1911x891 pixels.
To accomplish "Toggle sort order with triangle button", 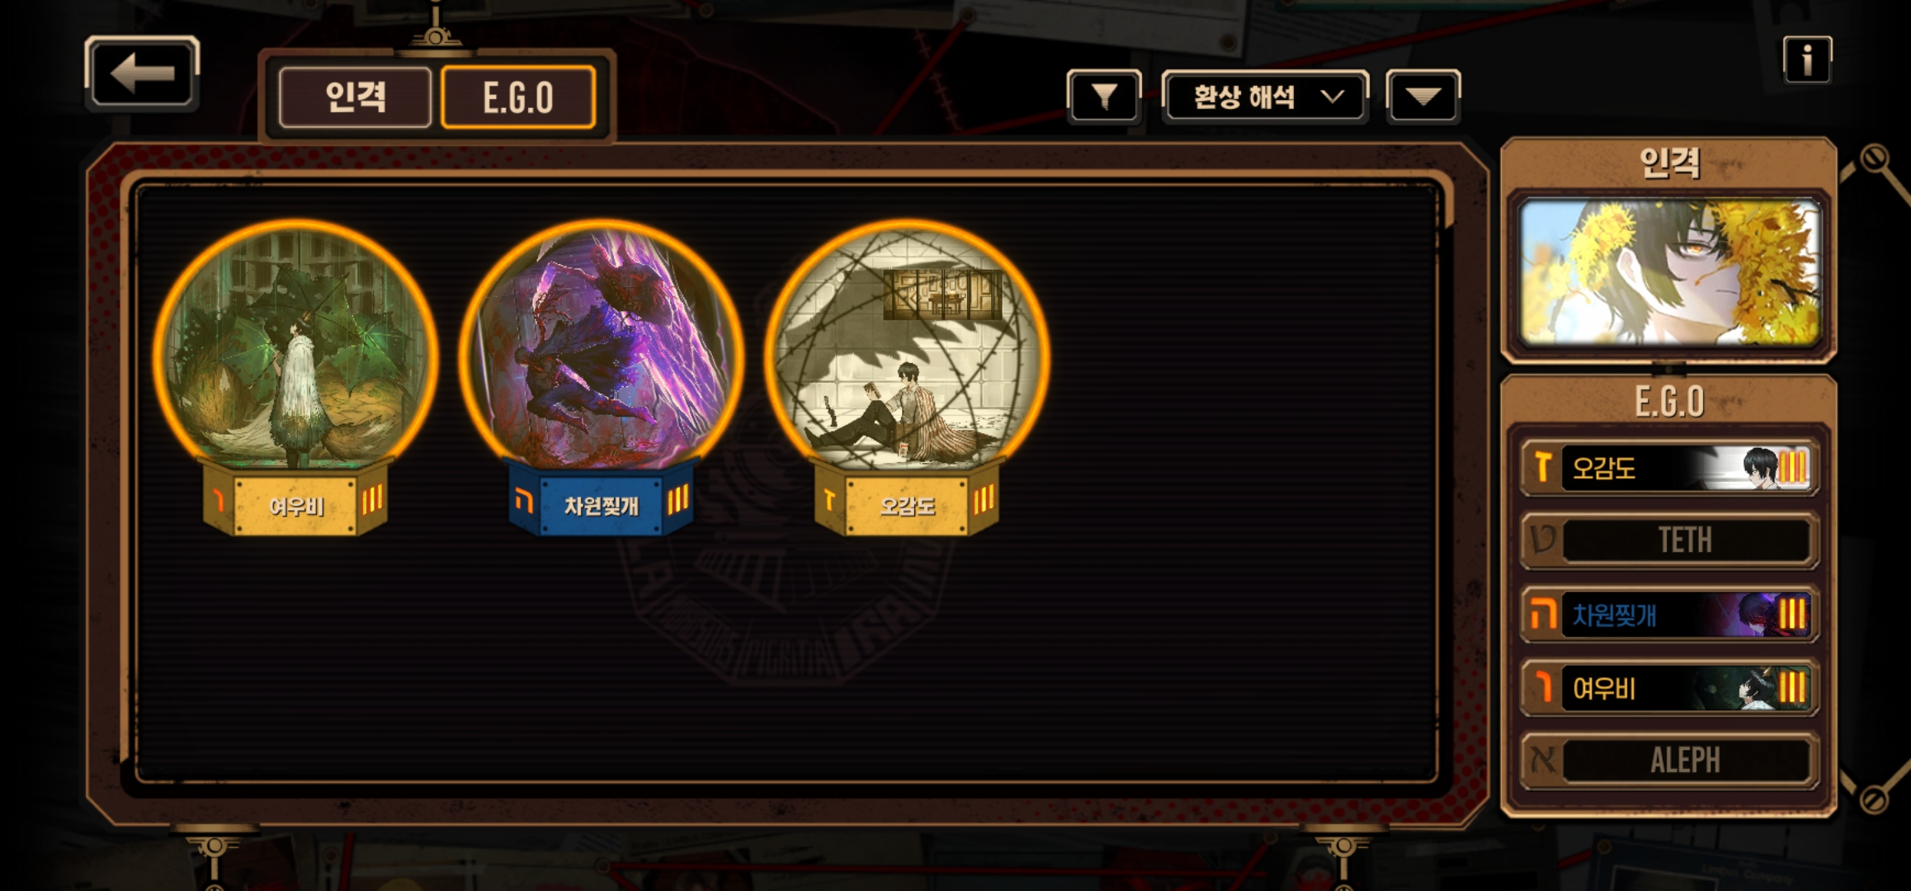I will click(x=1423, y=97).
